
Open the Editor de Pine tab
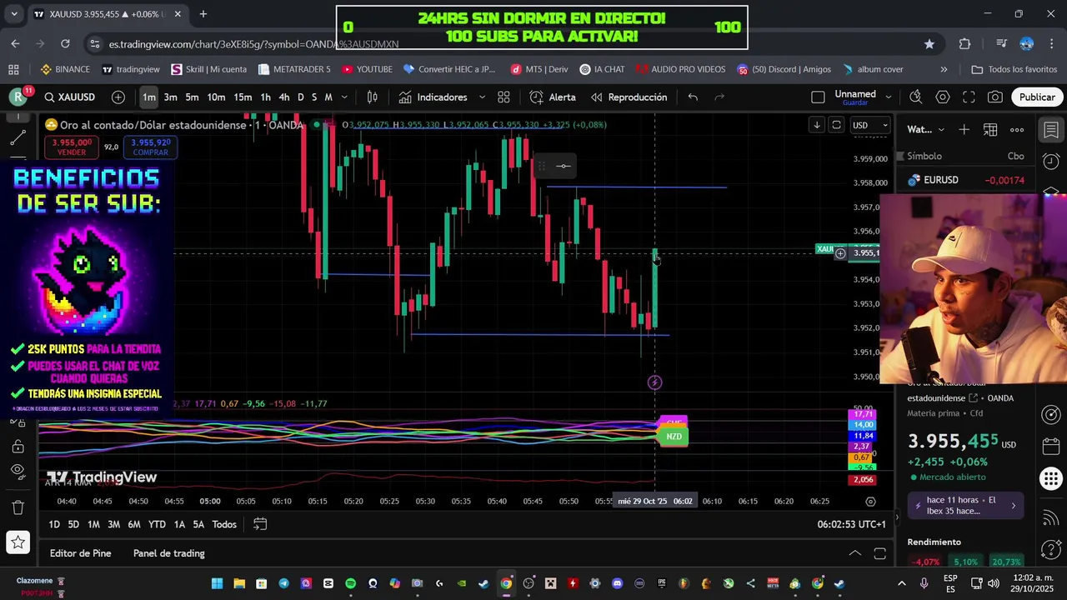tap(80, 553)
